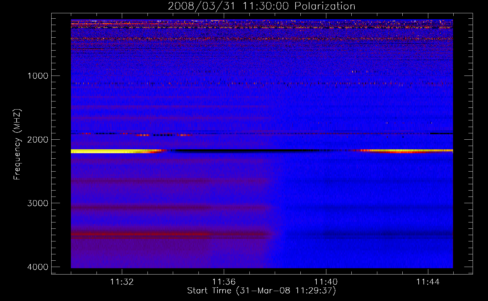488x301 pixels.
Task: Select the "Frequency (MHZ)" axis label
Action: 17,144
